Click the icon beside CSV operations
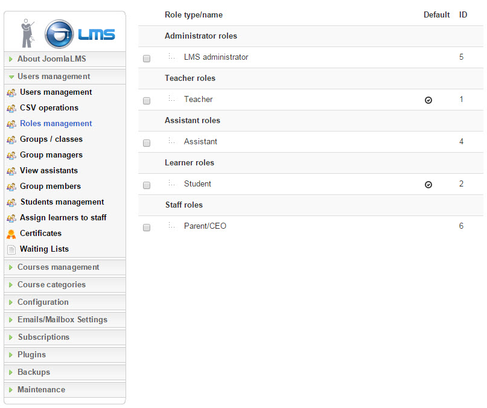The image size is (487, 408). coord(11,108)
